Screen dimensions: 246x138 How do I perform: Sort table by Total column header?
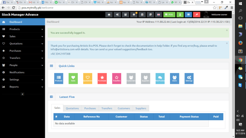[x=161, y=117]
